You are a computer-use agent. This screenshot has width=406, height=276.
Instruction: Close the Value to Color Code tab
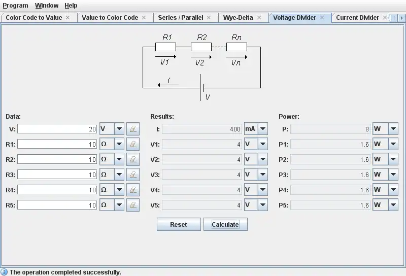pyautogui.click(x=144, y=18)
